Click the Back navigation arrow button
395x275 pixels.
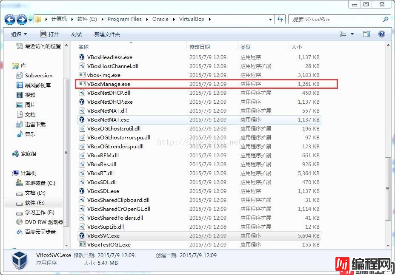click(10, 20)
